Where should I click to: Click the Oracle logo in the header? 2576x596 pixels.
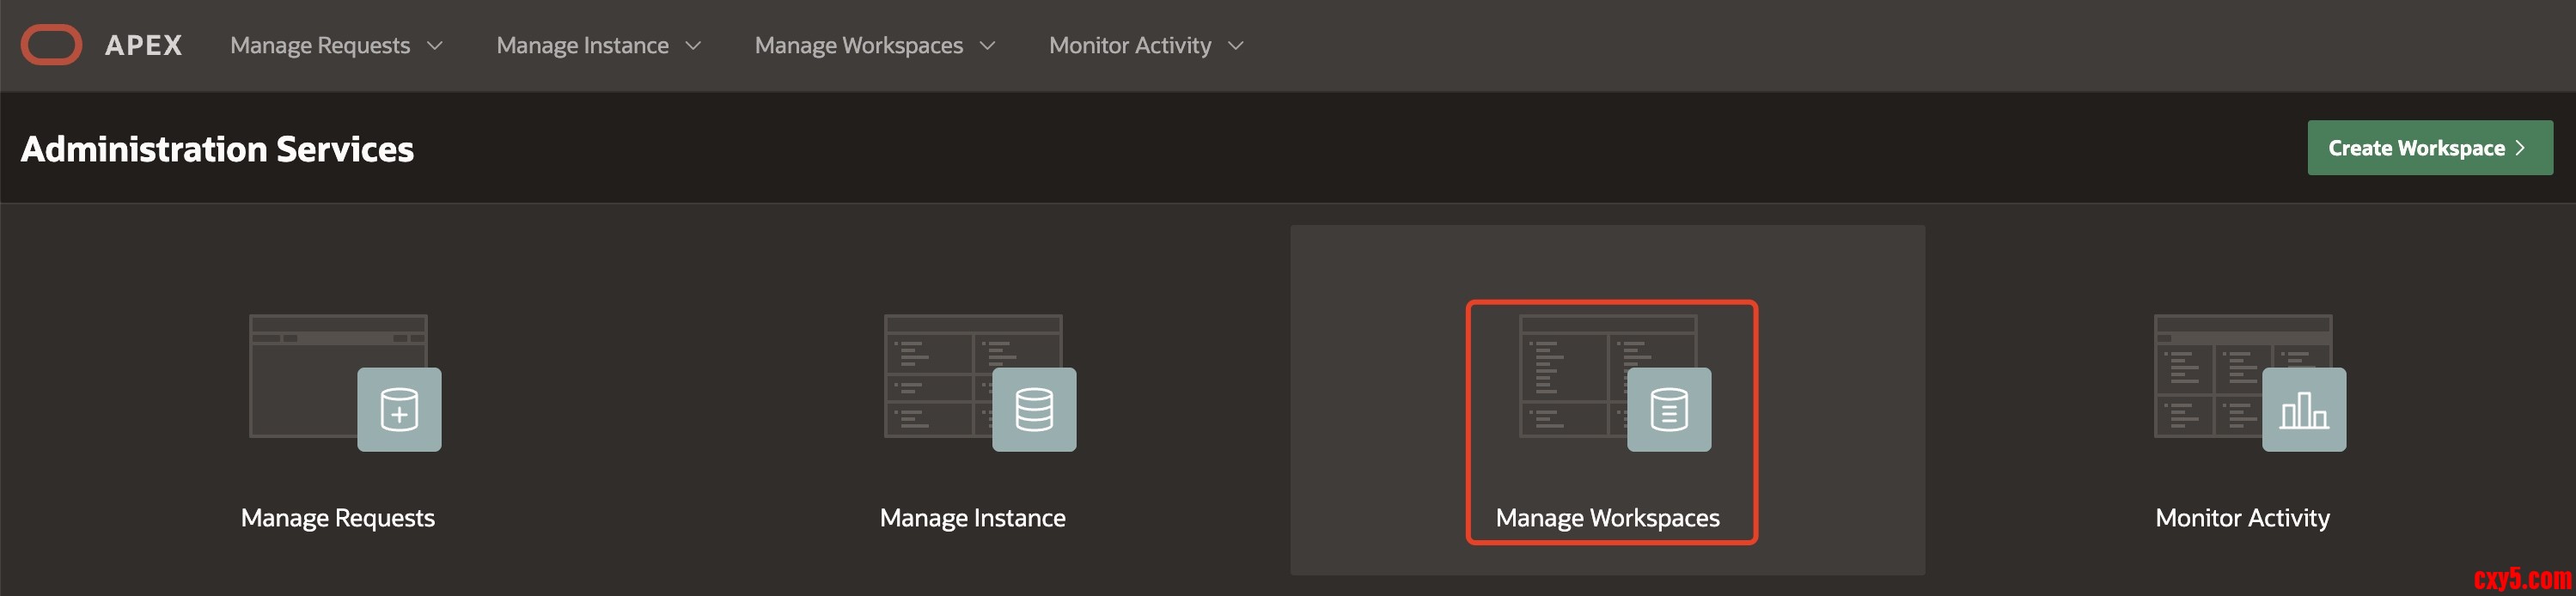(x=51, y=45)
